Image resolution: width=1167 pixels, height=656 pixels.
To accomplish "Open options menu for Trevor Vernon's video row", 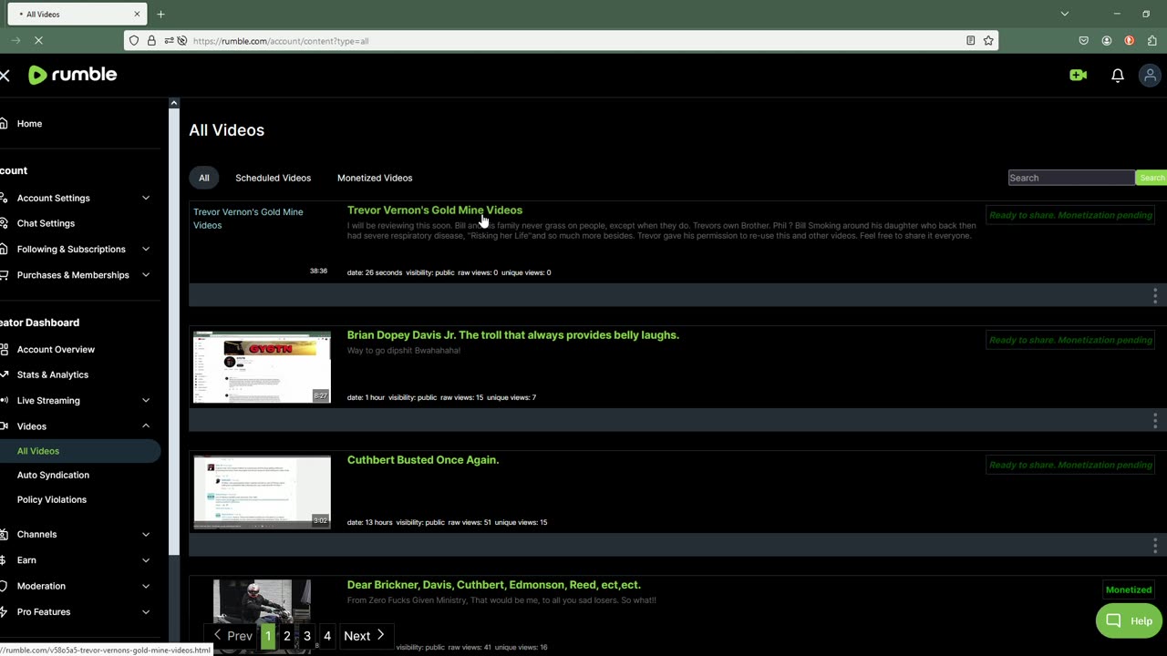I will [1154, 295].
